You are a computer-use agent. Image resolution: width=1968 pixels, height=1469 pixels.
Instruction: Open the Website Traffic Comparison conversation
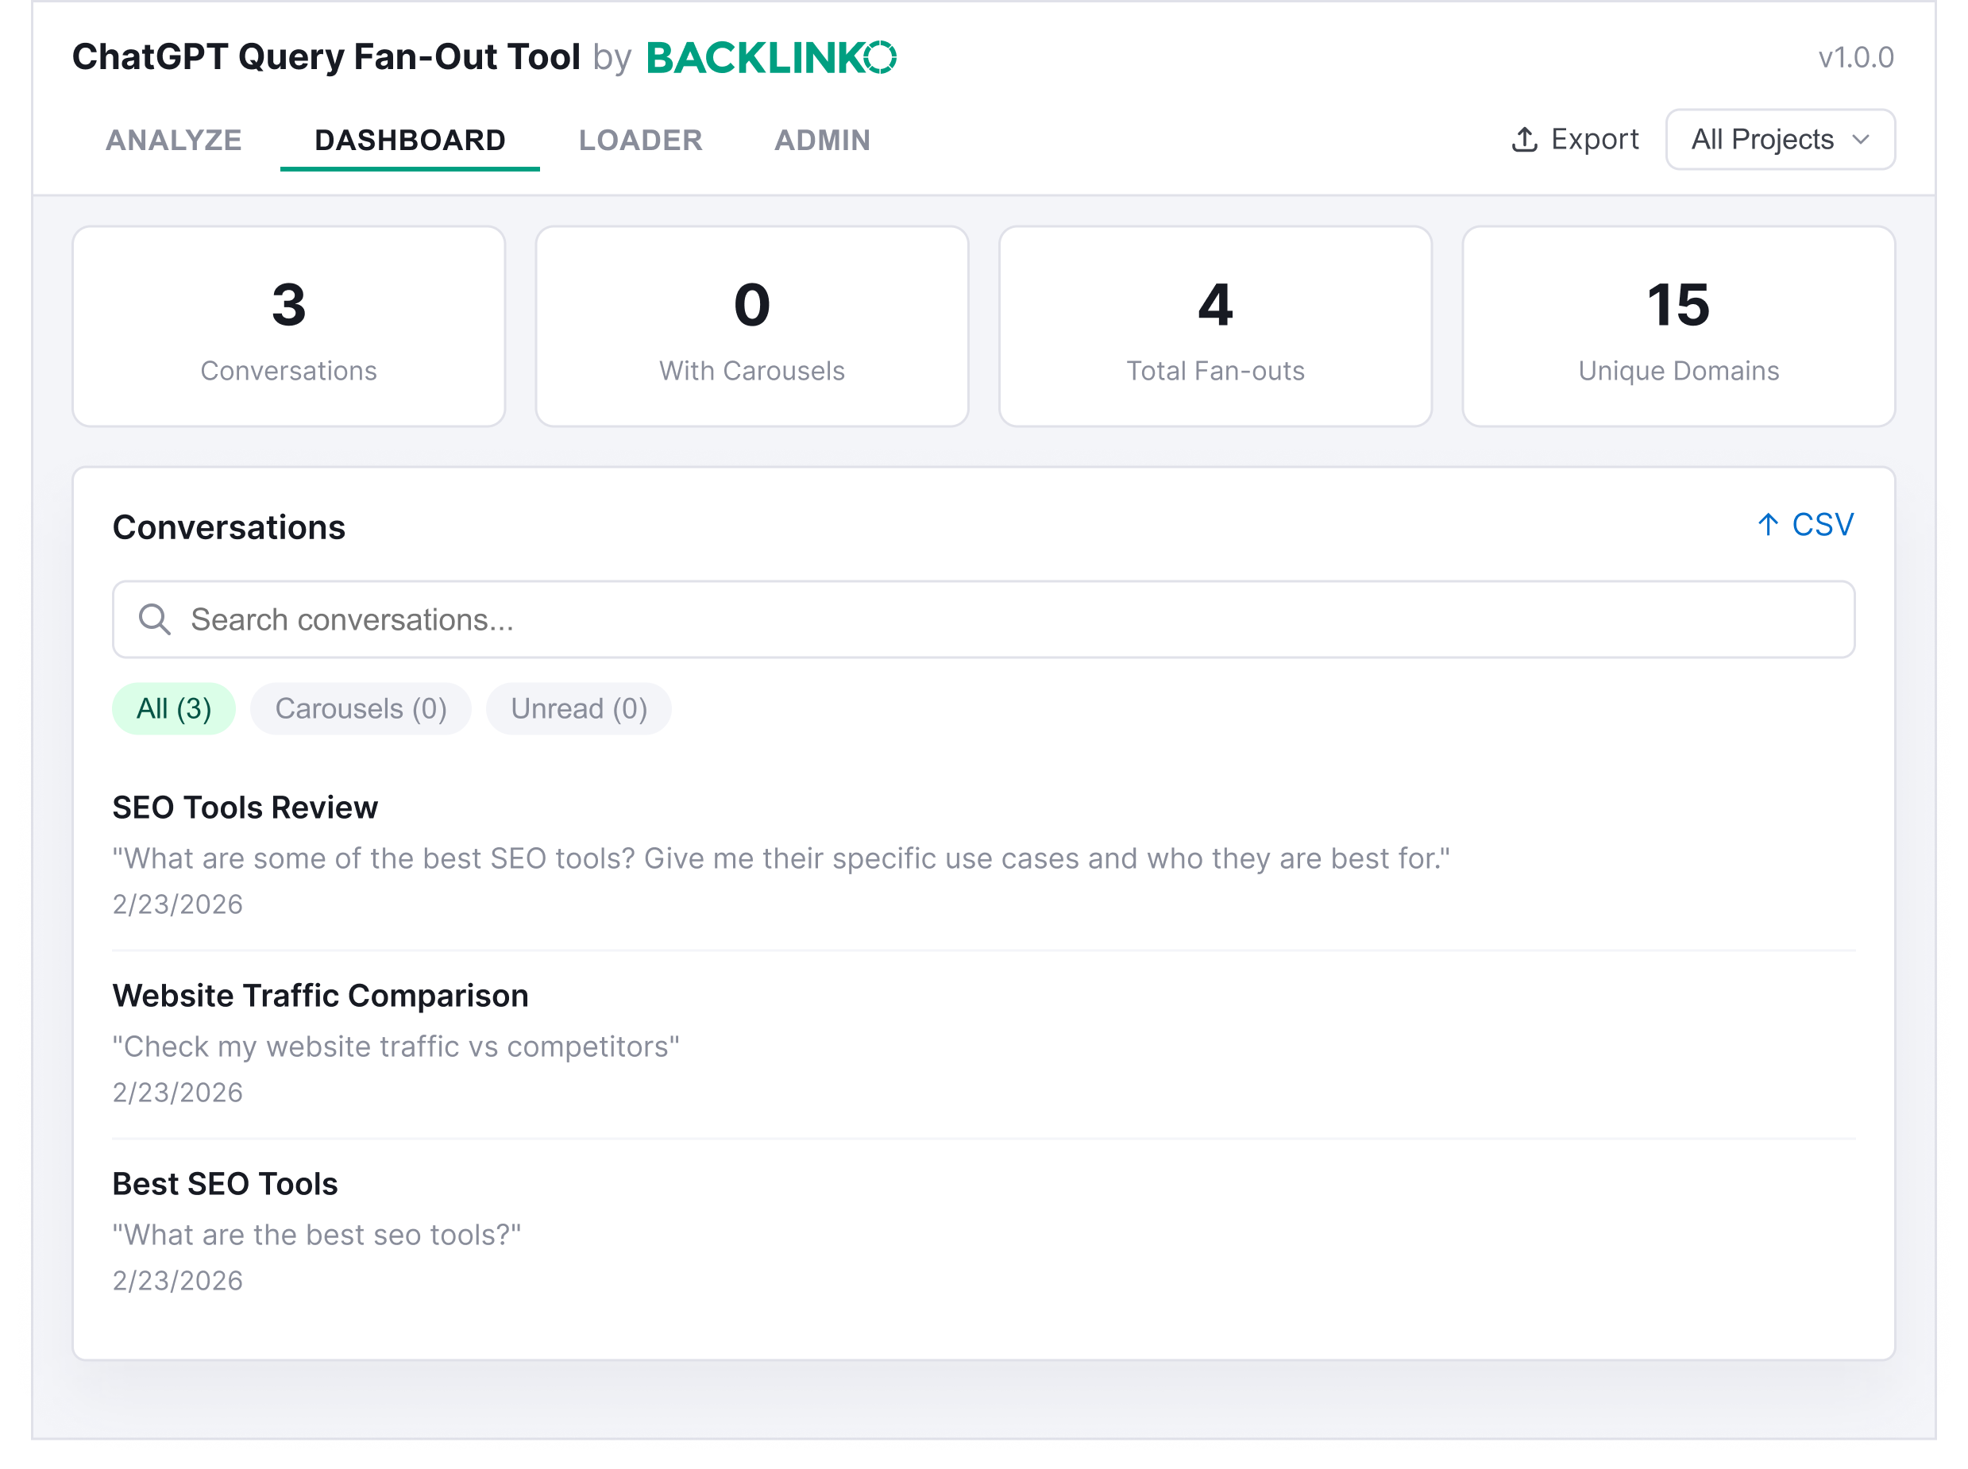pos(319,995)
